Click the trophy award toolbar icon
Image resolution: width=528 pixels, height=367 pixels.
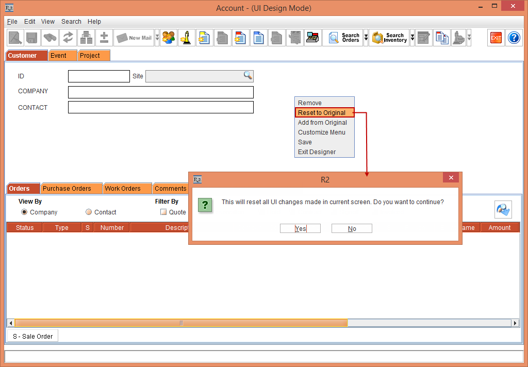(186, 38)
